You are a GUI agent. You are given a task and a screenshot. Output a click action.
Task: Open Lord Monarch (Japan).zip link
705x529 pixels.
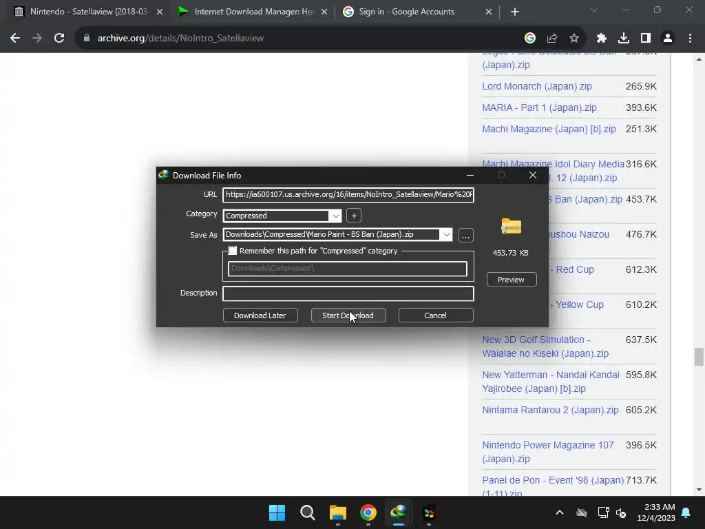coord(537,86)
